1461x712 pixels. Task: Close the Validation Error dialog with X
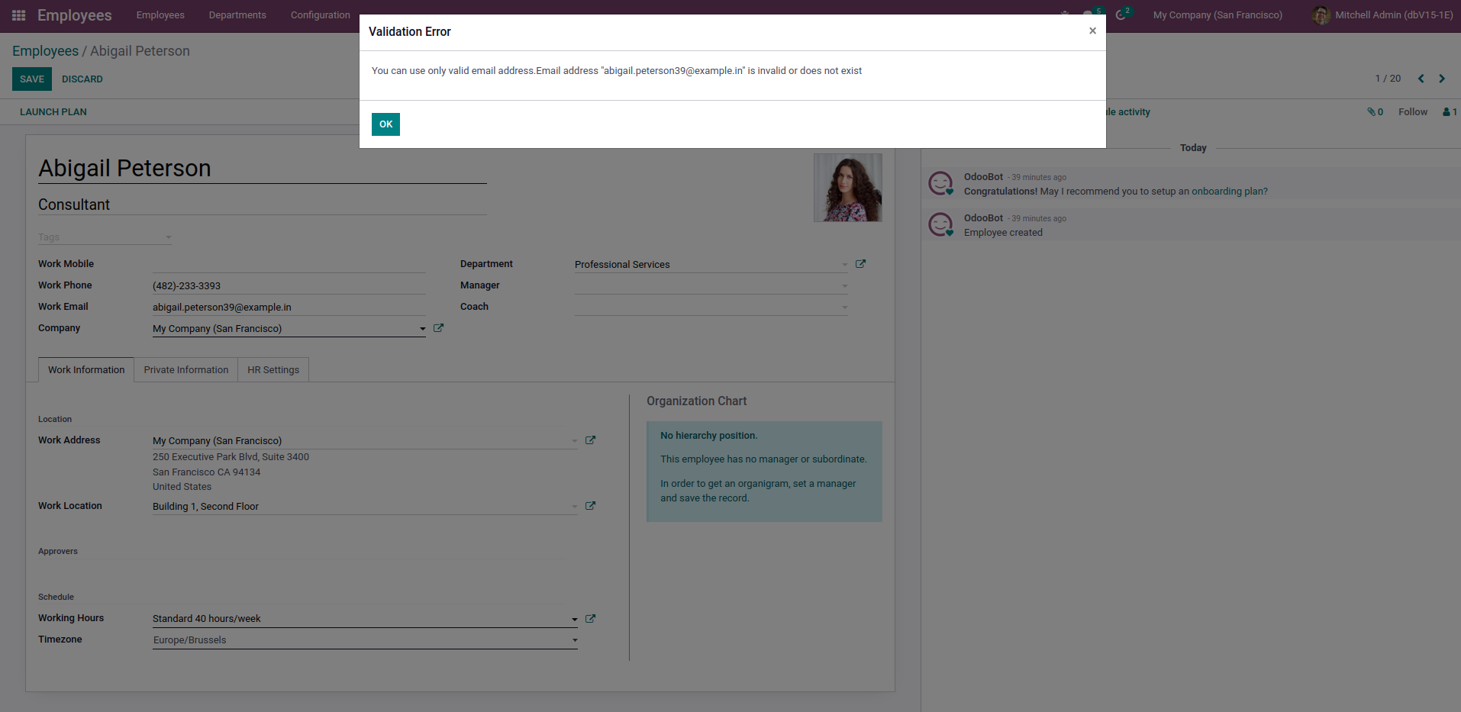click(x=1092, y=31)
